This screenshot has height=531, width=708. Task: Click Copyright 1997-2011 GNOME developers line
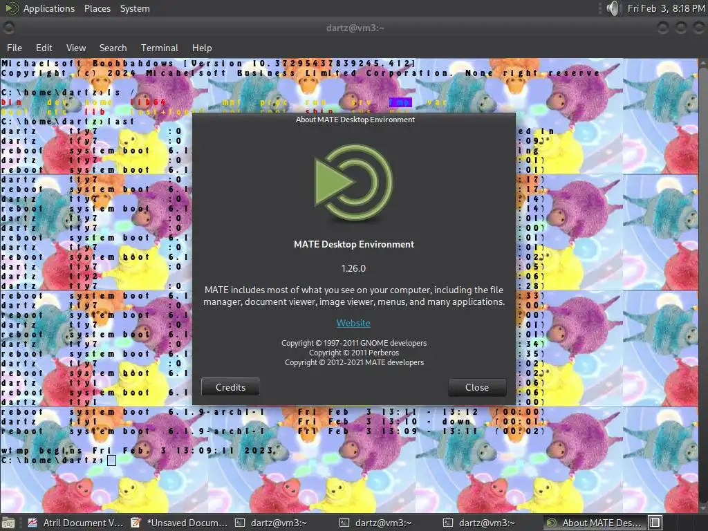click(354, 343)
